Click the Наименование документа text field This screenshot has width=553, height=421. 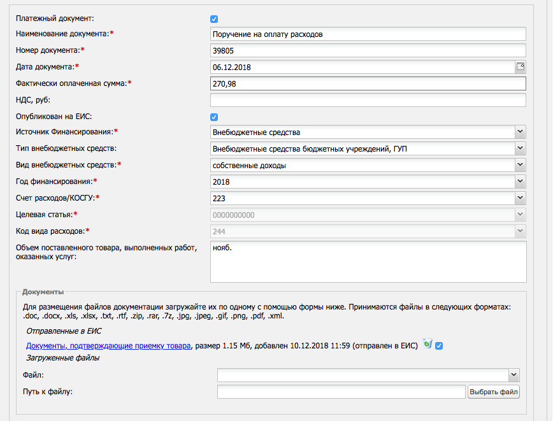(x=368, y=34)
